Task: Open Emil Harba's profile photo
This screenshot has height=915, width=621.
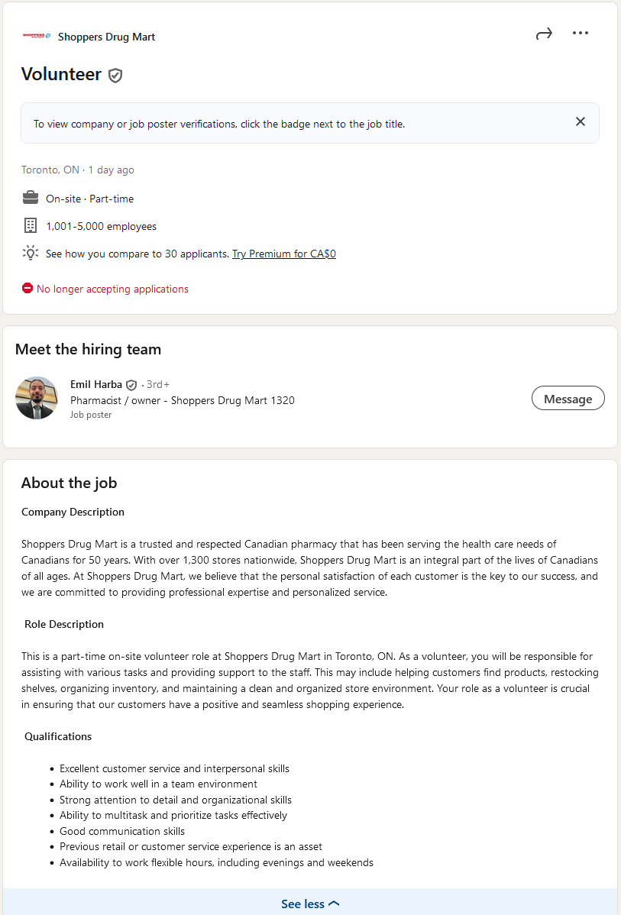Action: click(37, 398)
